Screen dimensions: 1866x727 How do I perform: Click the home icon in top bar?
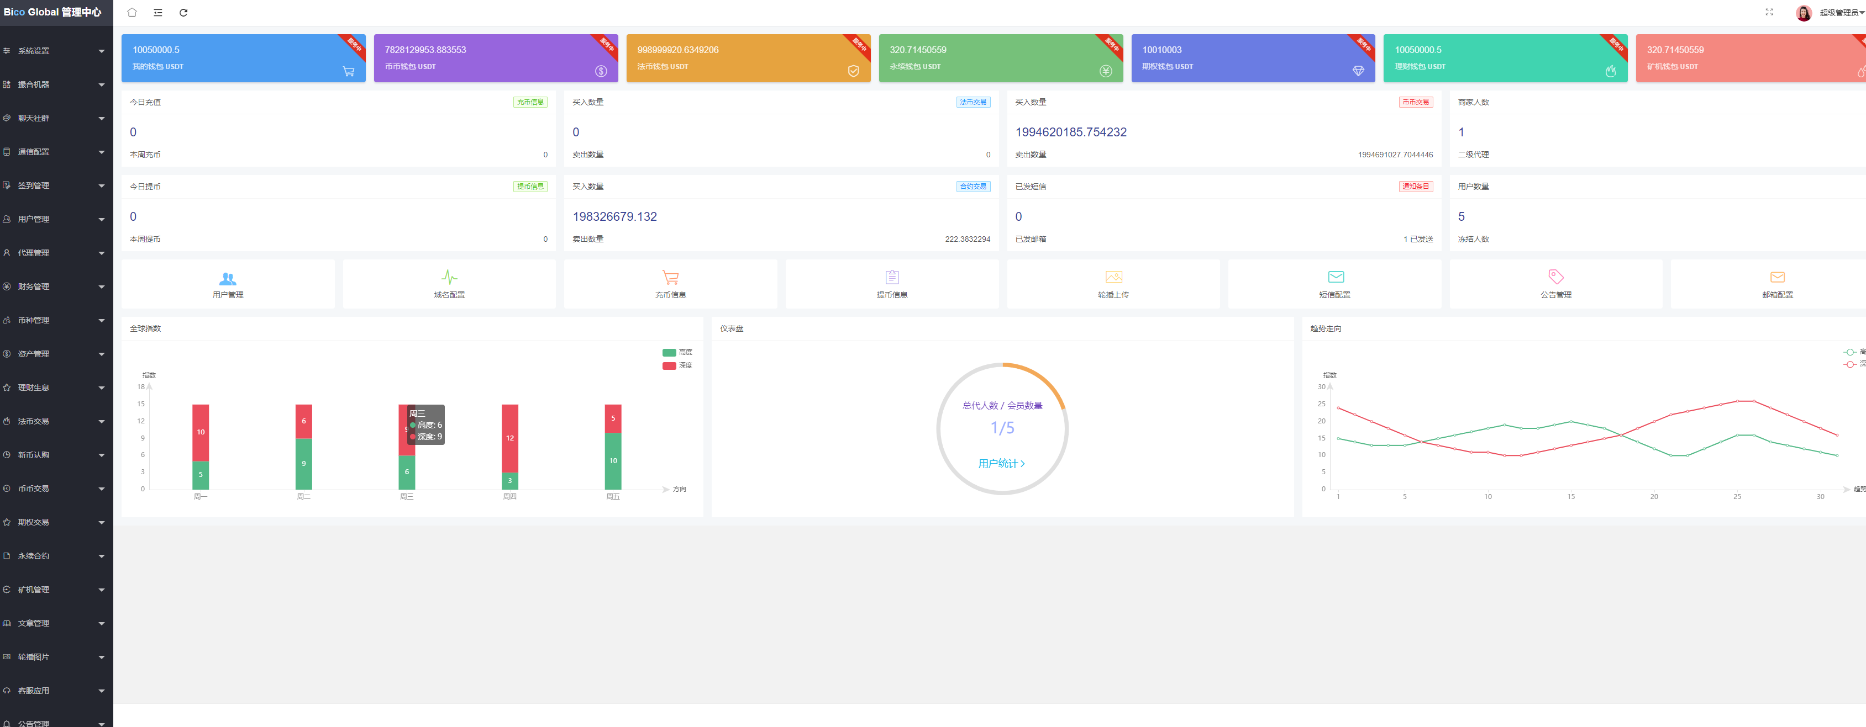coord(132,12)
